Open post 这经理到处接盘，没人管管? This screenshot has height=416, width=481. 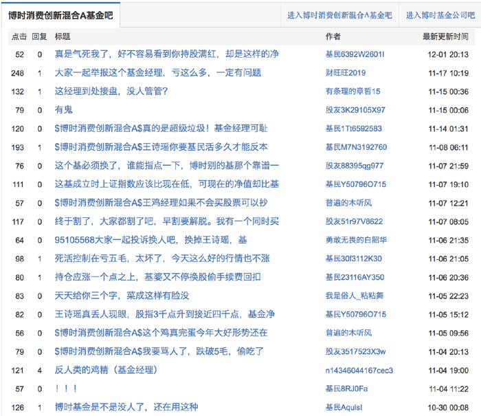111,91
